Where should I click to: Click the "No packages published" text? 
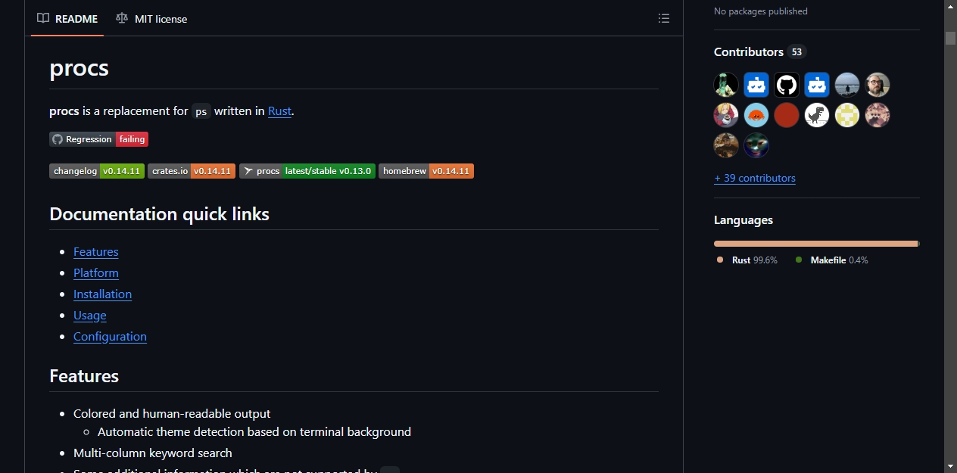click(x=761, y=11)
